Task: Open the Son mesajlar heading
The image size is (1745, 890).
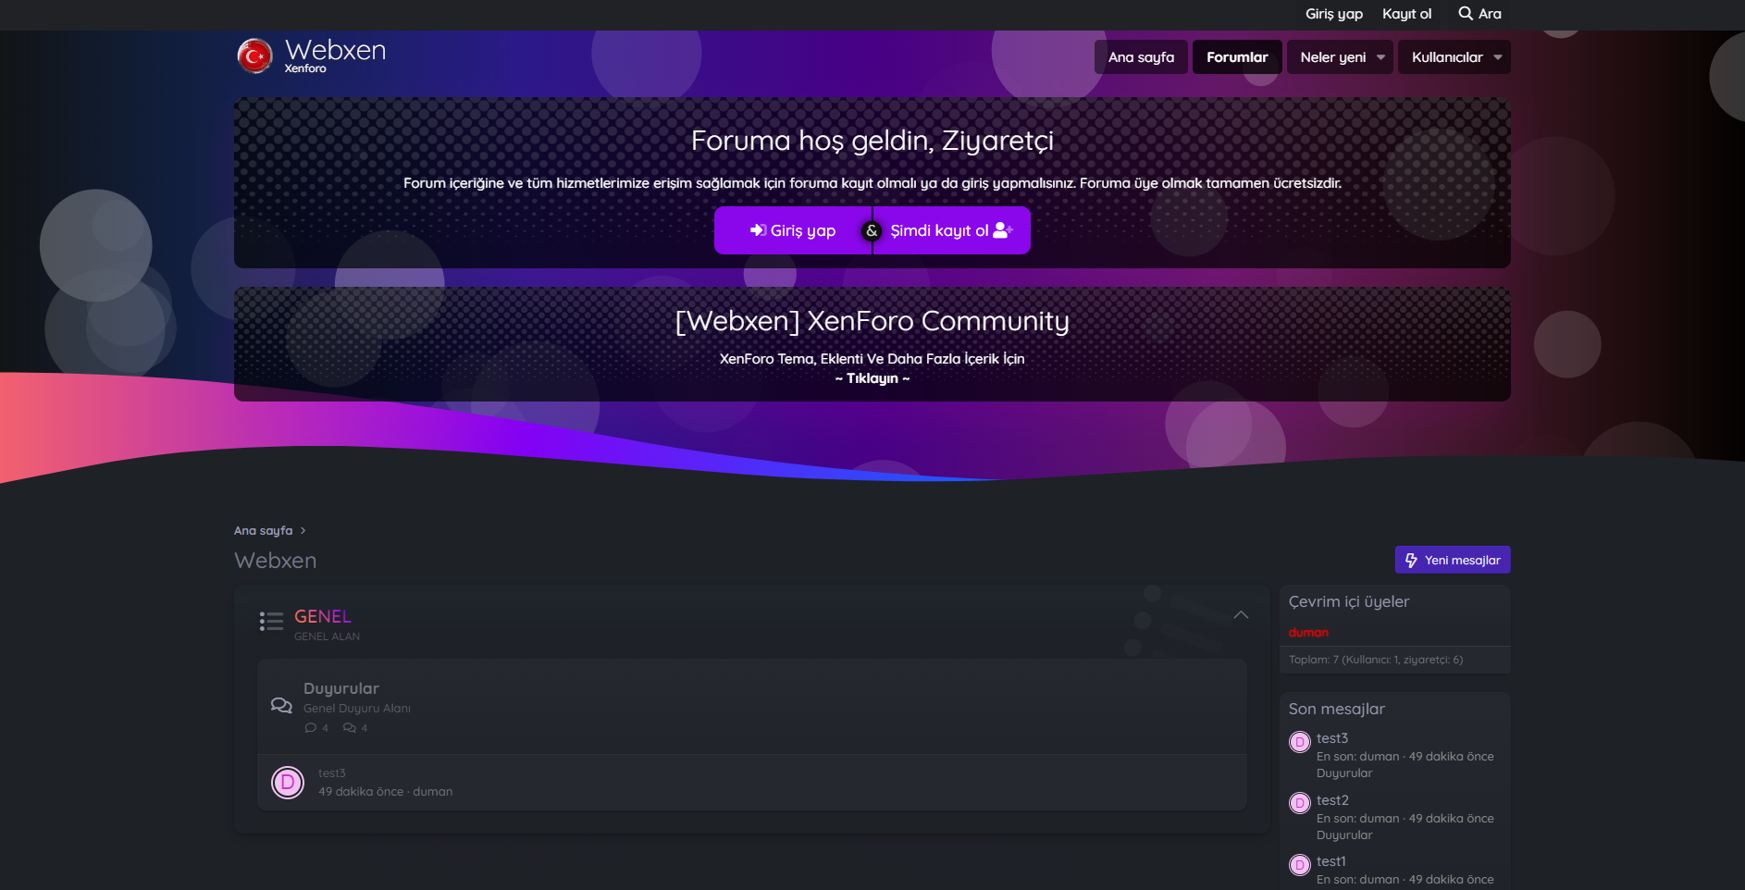Action: [x=1337, y=710]
